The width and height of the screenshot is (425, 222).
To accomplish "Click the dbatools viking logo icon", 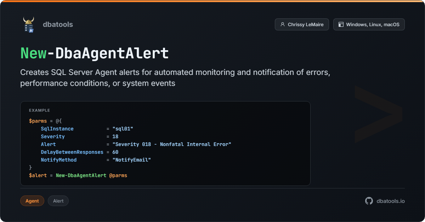I will (28, 24).
